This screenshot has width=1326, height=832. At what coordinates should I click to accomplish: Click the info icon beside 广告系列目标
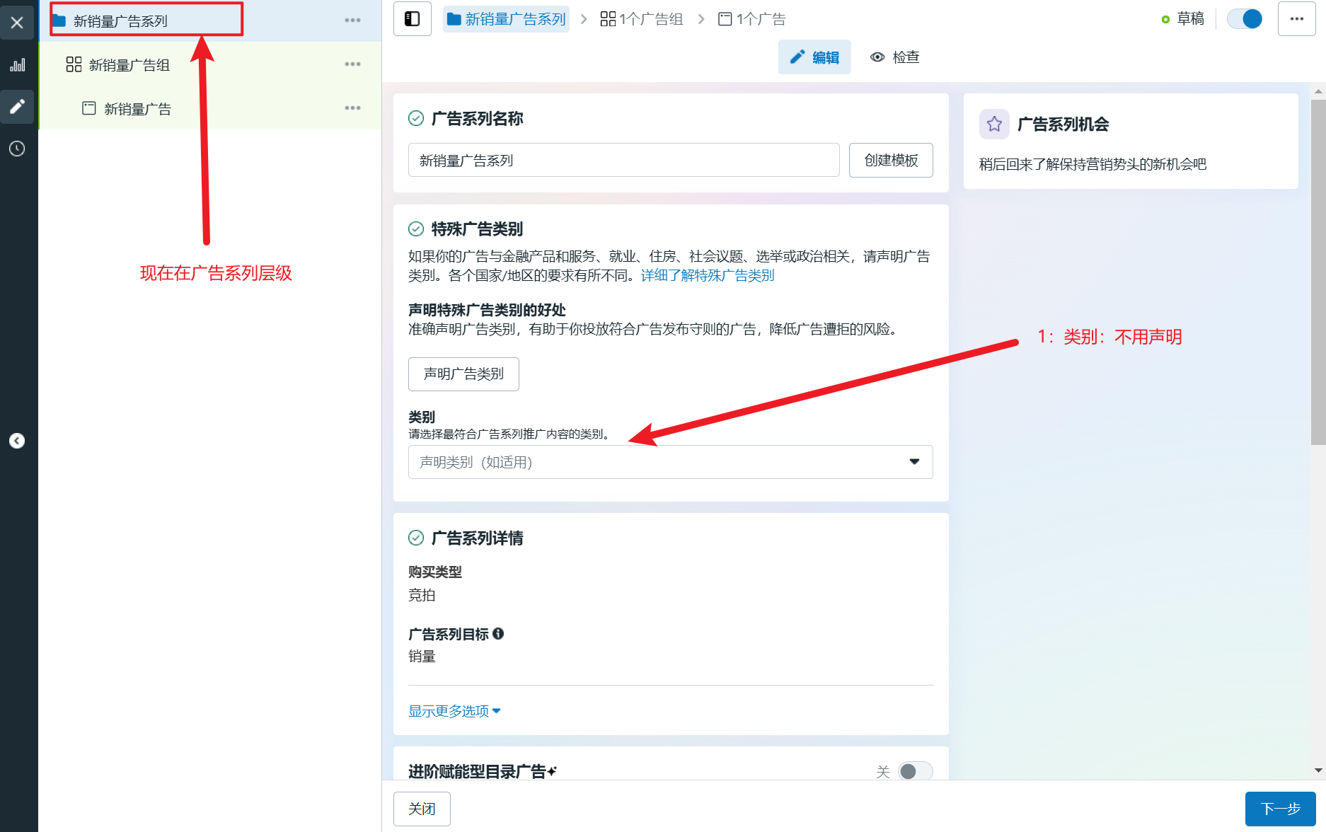tap(498, 634)
